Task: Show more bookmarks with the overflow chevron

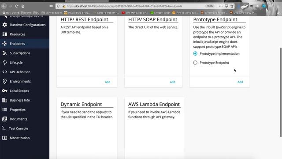Action: (278, 13)
